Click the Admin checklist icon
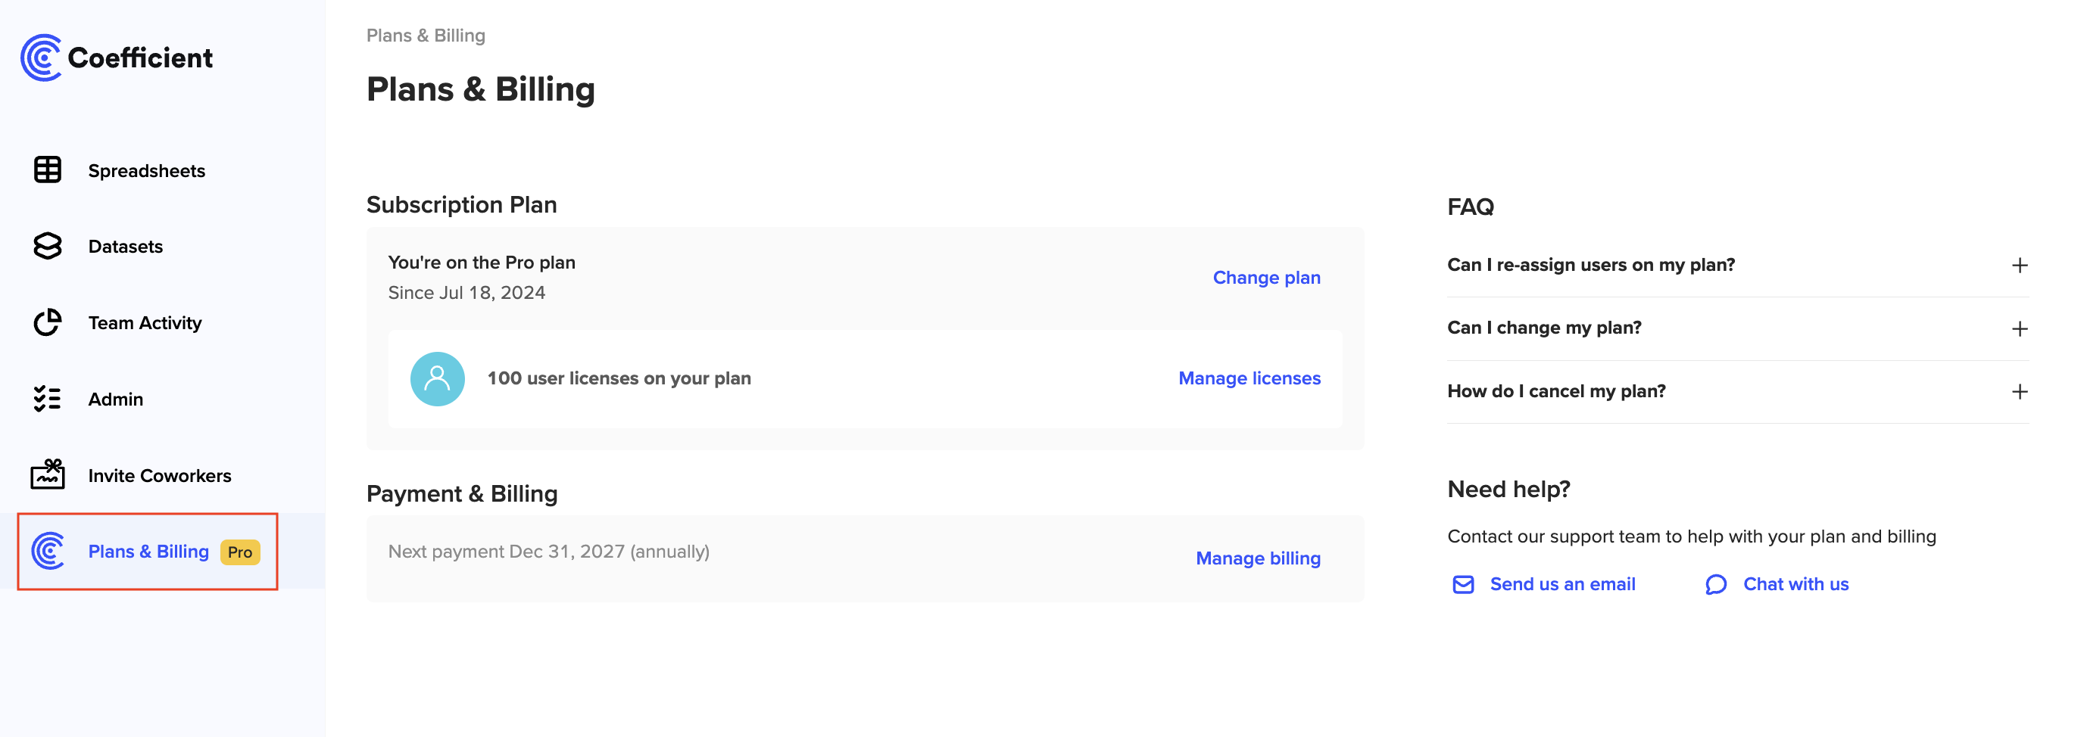The height and width of the screenshot is (737, 2084). (x=46, y=397)
